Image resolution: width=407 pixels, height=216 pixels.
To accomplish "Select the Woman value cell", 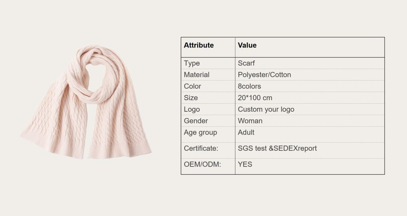I will click(x=250, y=121).
